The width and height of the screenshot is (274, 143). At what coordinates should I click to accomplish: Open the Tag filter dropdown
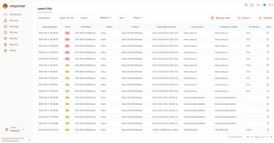(122, 18)
